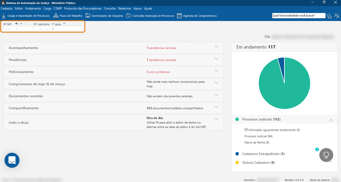The image size is (341, 182).
Task: Open the 1º grau dropdown
Action: pos(64,24)
